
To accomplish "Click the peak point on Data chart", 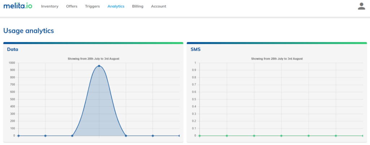I will tap(99, 66).
